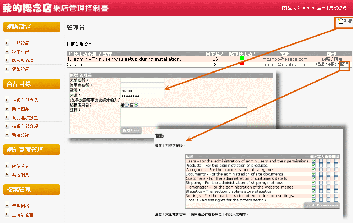Click the new-page icon beside 新增
The height and width of the screenshot is (223, 353).
340,21
